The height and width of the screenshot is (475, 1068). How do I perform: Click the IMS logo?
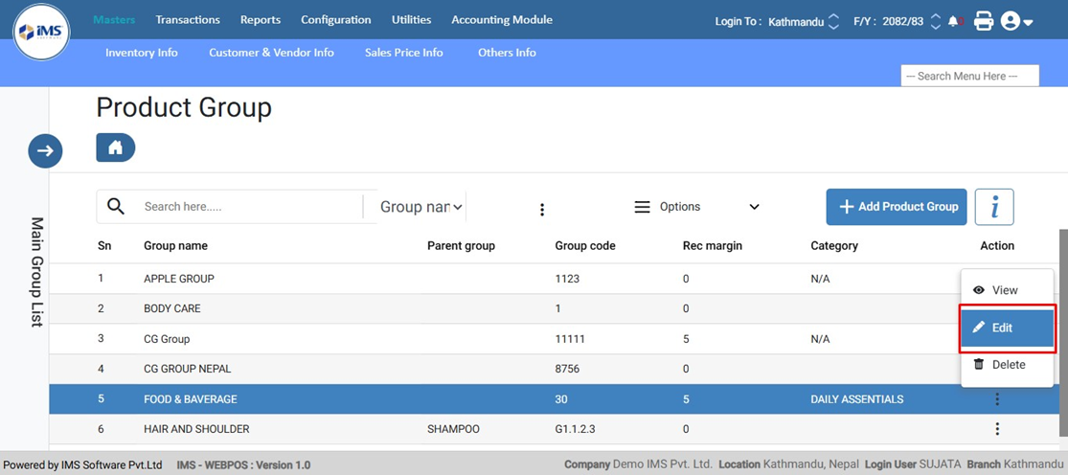click(x=42, y=32)
